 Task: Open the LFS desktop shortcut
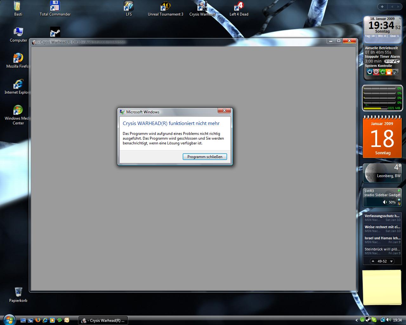click(128, 9)
